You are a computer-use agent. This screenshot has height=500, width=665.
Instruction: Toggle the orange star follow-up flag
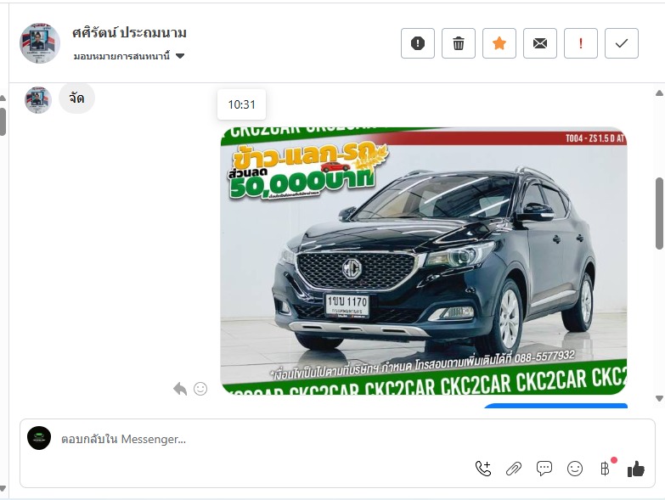pyautogui.click(x=499, y=43)
